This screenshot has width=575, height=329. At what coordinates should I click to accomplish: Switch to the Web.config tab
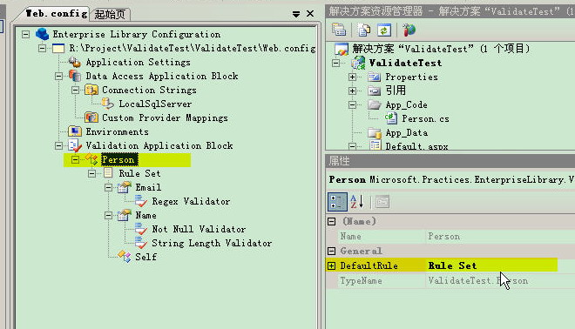[56, 14]
